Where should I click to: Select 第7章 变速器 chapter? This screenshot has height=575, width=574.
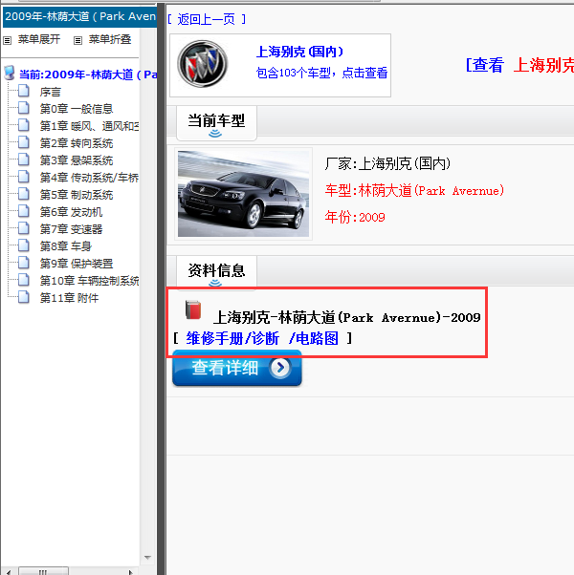tap(71, 229)
